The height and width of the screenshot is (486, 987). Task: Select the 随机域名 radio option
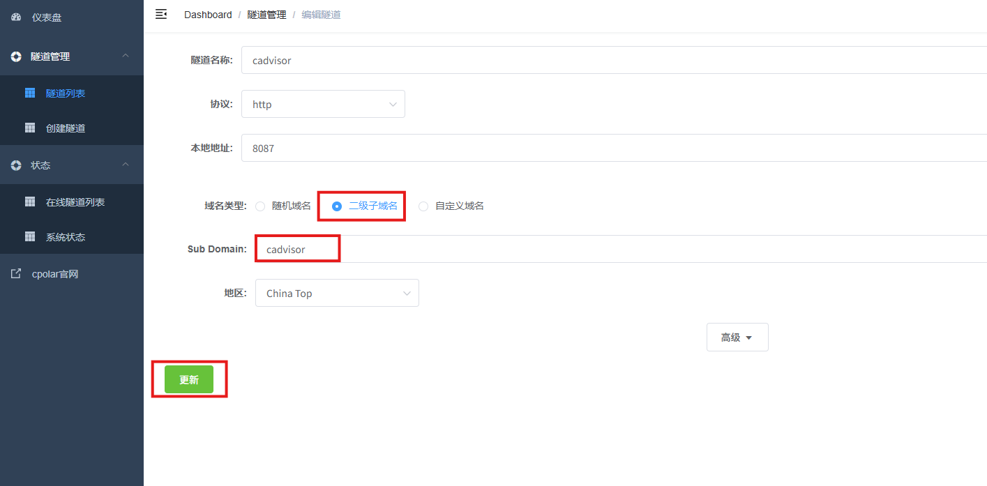point(260,206)
